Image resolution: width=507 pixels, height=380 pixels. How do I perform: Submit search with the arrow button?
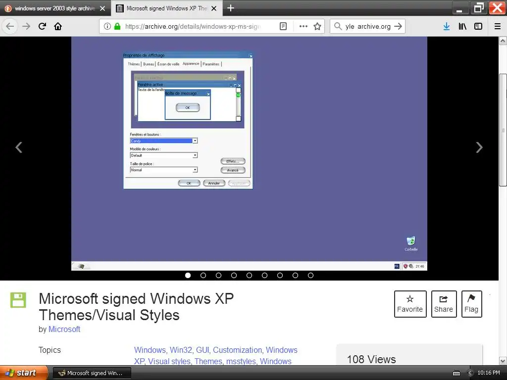tap(398, 26)
